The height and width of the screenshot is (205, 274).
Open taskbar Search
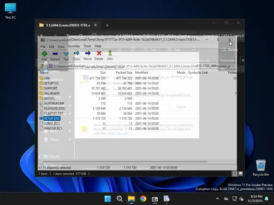120,199
